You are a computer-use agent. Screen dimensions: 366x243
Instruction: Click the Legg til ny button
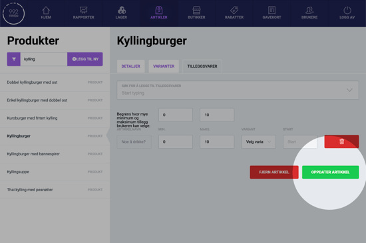(x=85, y=59)
